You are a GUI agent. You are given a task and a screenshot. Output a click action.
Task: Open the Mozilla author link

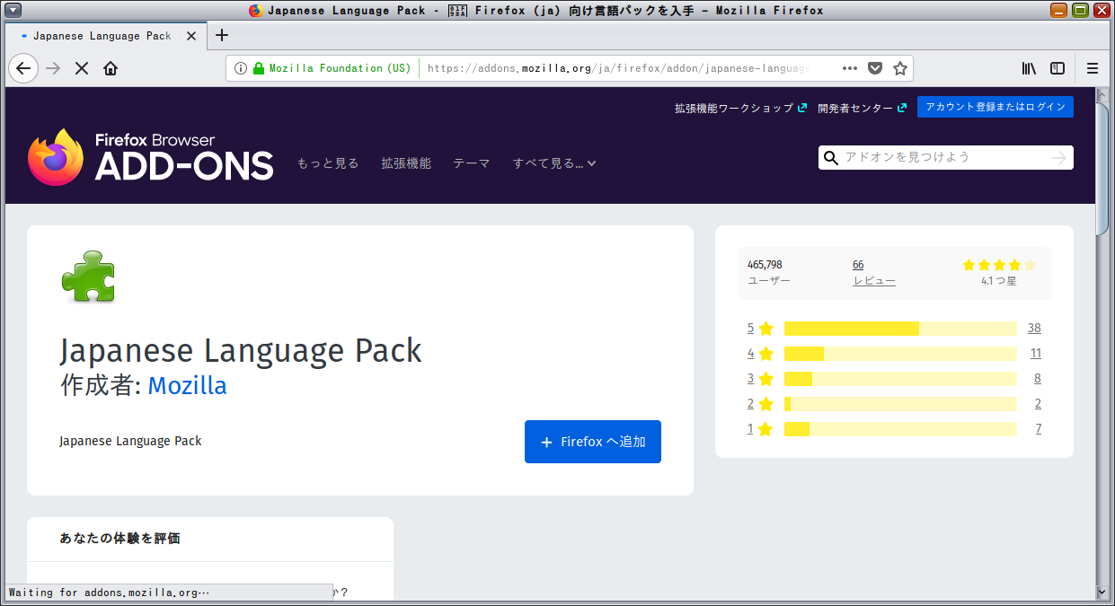point(188,386)
